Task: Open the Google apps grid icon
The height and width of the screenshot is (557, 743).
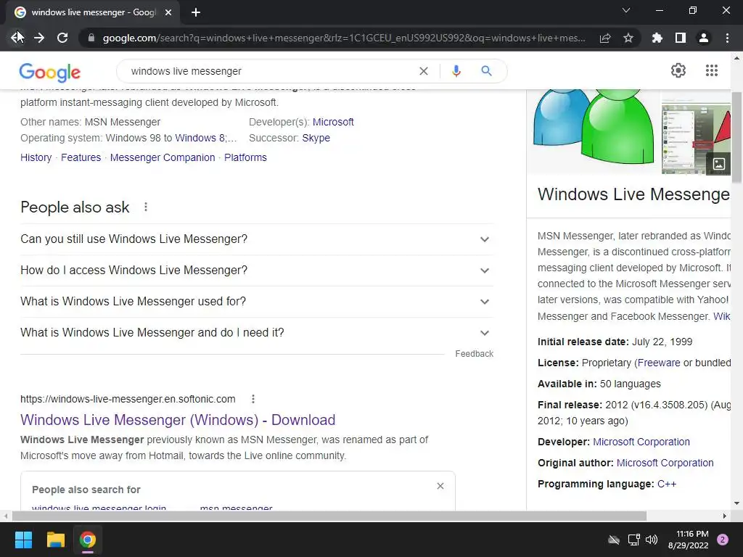Action: tap(712, 70)
